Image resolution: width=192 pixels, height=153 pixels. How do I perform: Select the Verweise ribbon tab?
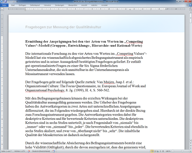pyautogui.click(x=47, y=5)
